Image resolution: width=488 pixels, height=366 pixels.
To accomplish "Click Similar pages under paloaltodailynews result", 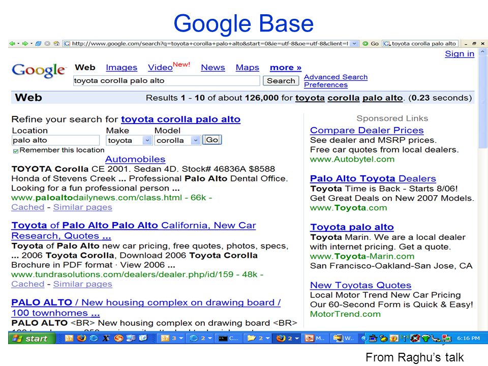I will [x=82, y=207].
